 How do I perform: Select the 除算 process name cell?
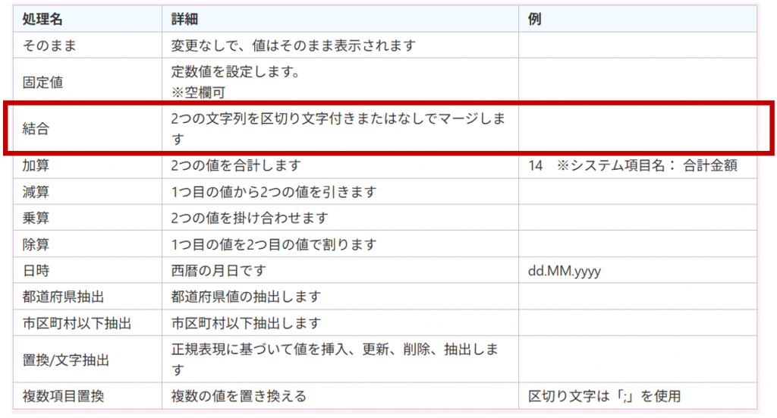coord(87,244)
